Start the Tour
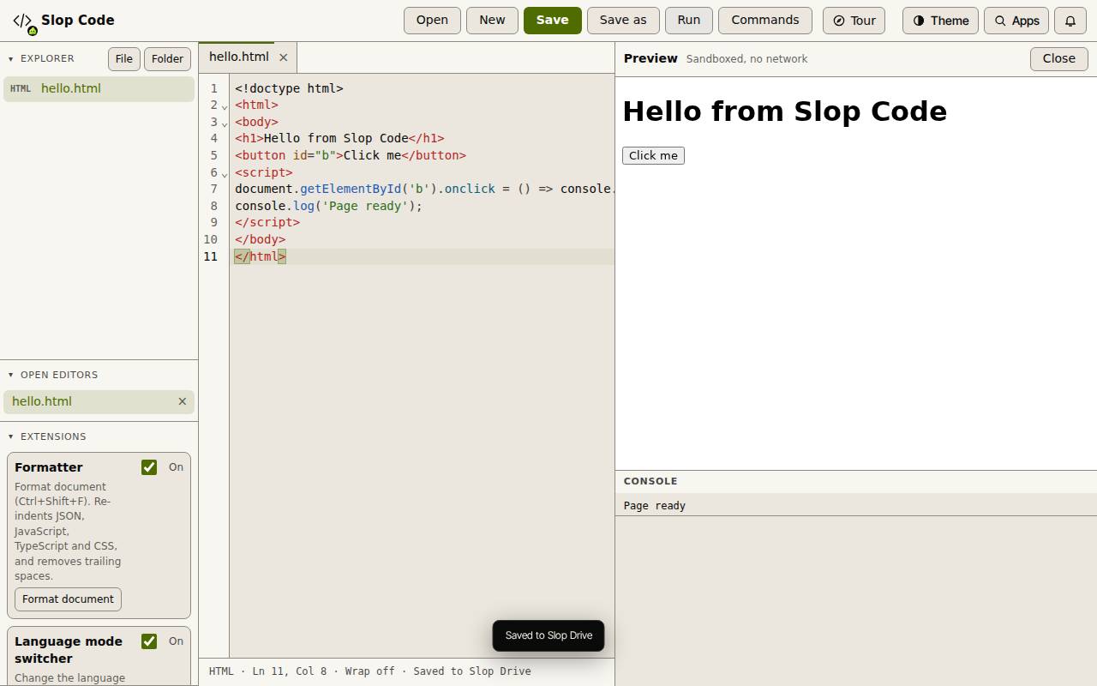Viewport: 1097px width, 686px height. coord(854,21)
